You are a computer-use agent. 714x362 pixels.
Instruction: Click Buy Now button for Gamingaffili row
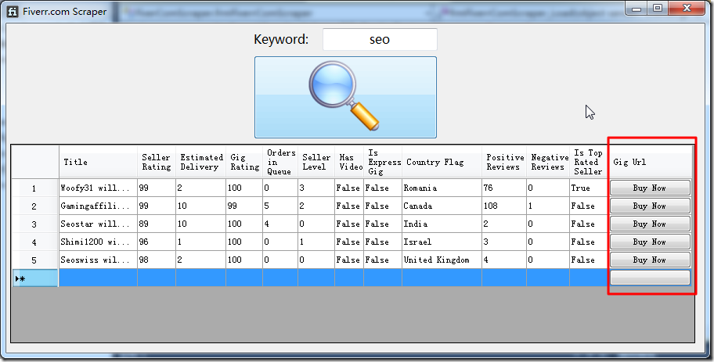pos(650,206)
